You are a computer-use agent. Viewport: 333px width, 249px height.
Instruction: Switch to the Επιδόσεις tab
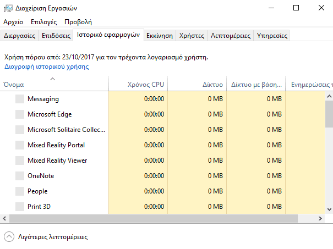[56, 36]
